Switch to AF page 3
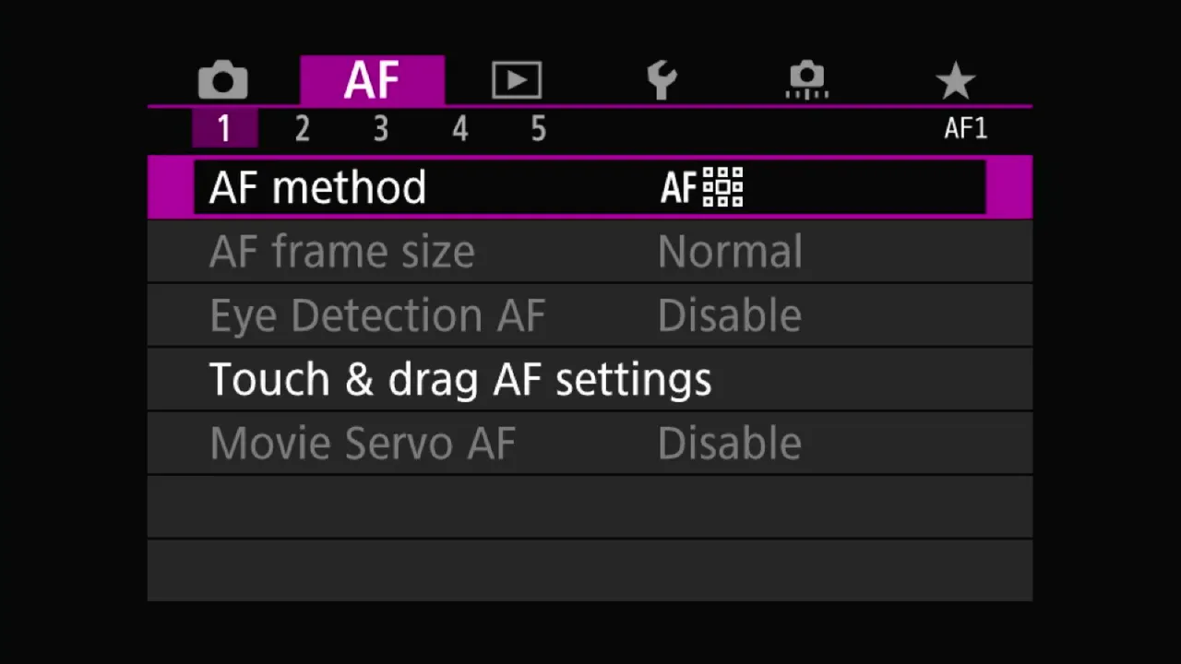Image resolution: width=1181 pixels, height=664 pixels. click(x=381, y=129)
